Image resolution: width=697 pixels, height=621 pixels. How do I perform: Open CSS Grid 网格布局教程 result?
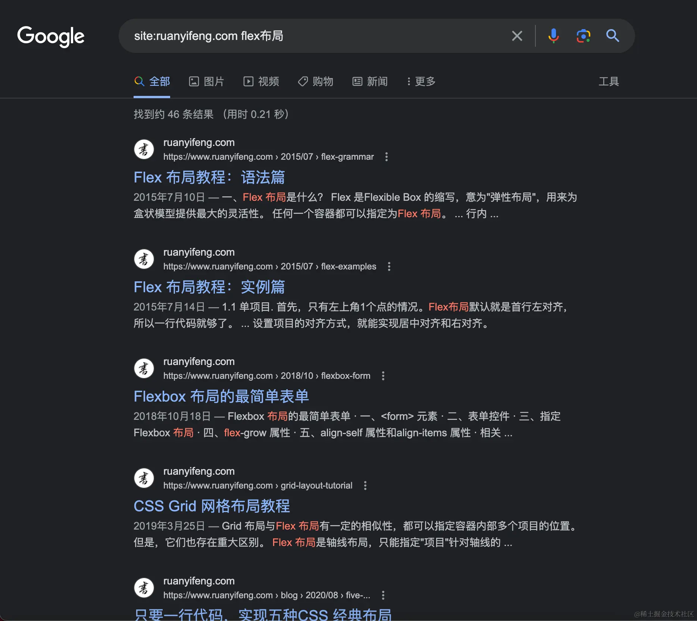point(212,506)
